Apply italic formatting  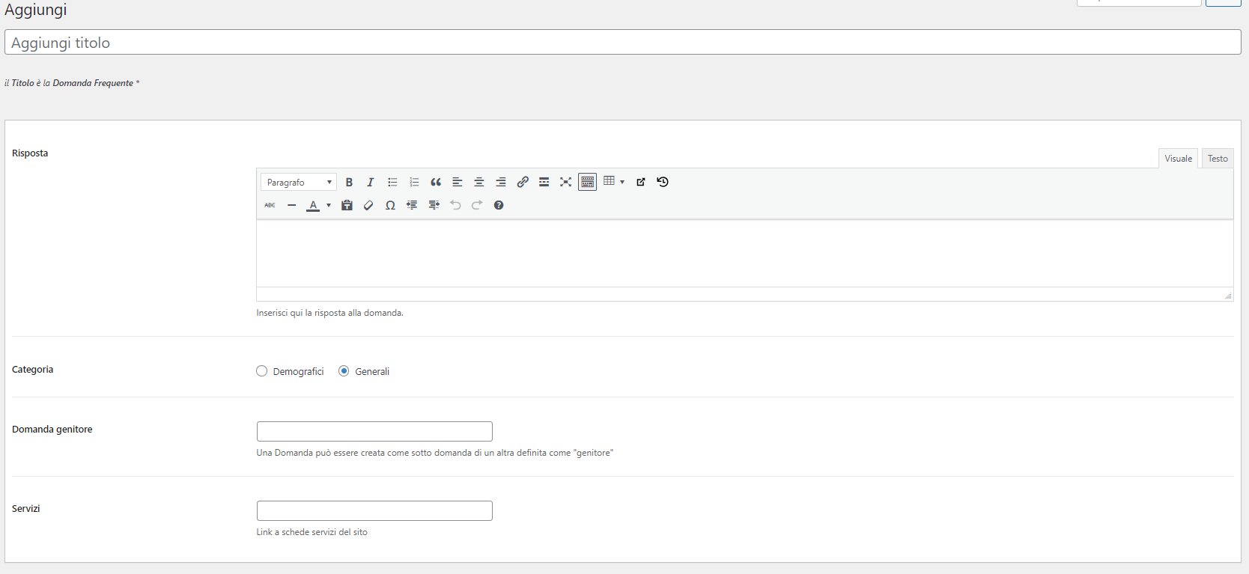tap(370, 182)
